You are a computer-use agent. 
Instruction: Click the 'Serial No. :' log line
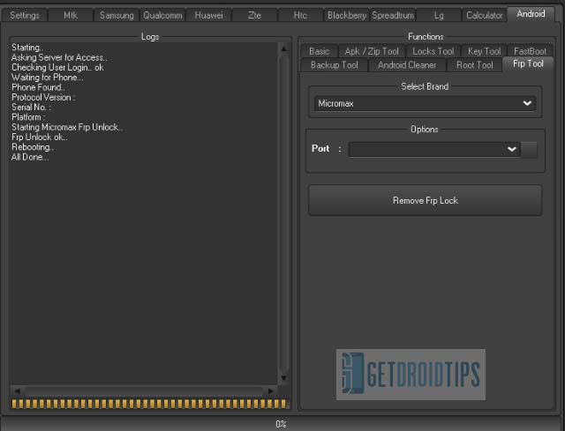[x=32, y=108]
